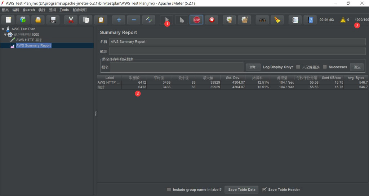369x196 pixels.
Task: Click the warning triangle log icon
Action: tap(343, 20)
